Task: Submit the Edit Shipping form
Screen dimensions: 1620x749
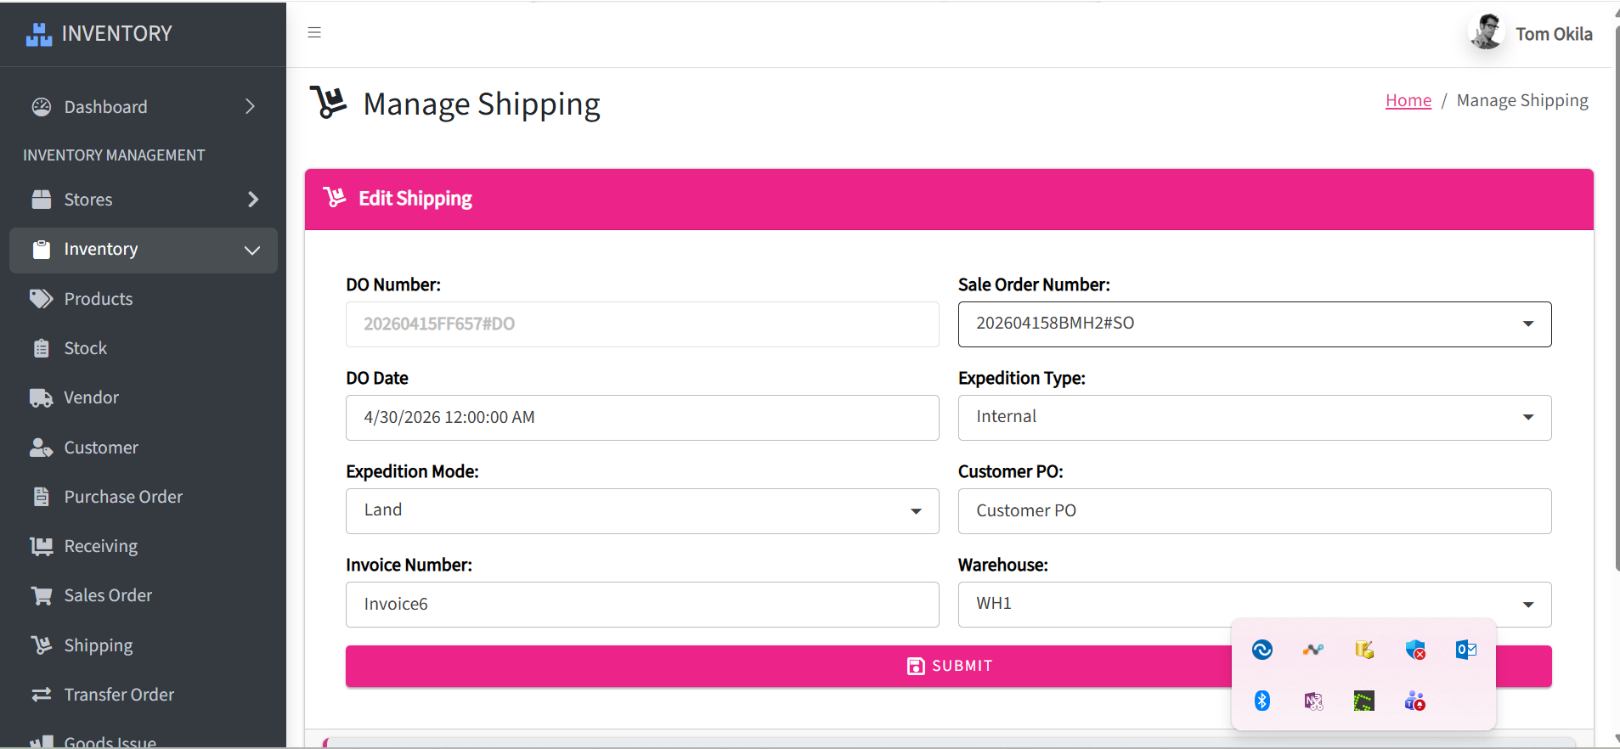Action: (x=949, y=666)
